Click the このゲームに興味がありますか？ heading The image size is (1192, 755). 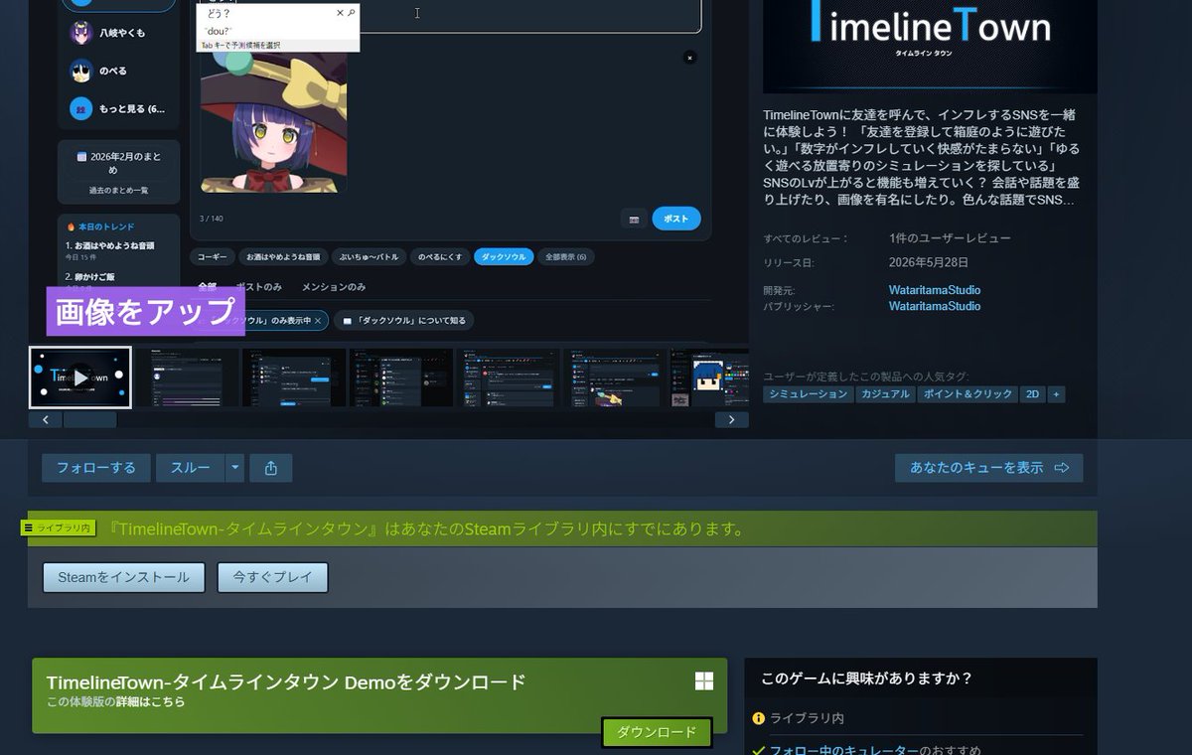tap(866, 679)
